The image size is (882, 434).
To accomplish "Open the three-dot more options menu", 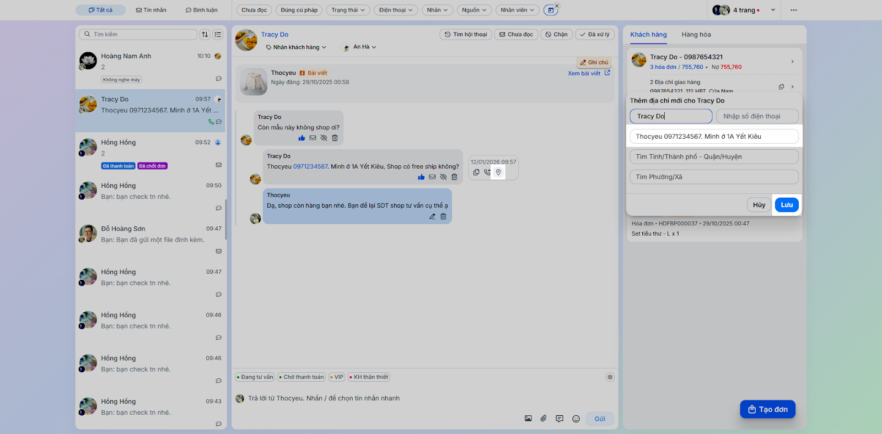I will coord(794,10).
